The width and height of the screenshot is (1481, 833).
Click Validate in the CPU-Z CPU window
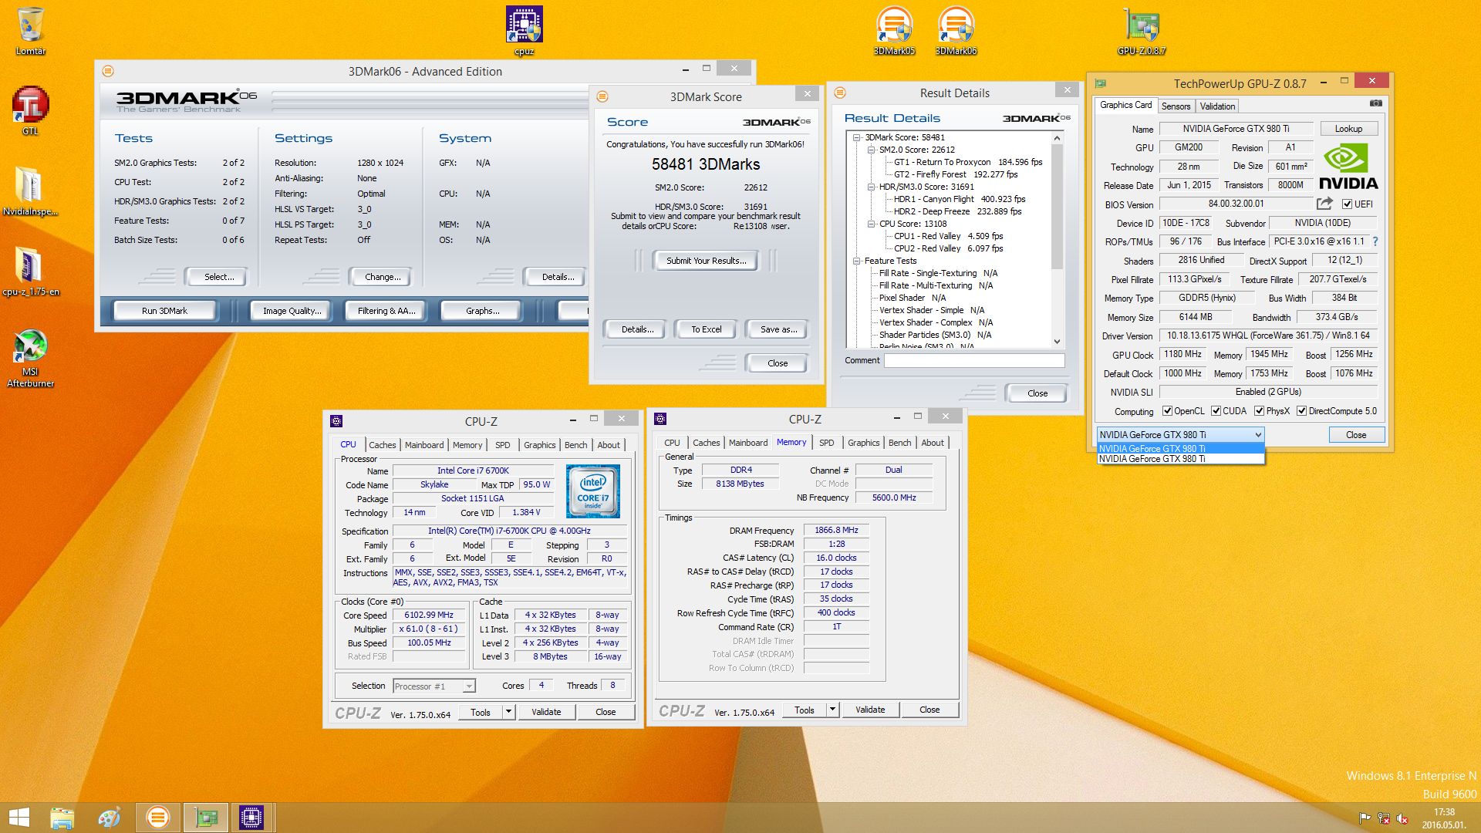point(546,712)
